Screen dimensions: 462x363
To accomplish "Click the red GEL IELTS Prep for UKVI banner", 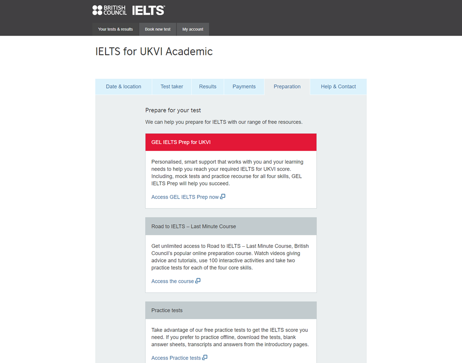I will point(230,142).
